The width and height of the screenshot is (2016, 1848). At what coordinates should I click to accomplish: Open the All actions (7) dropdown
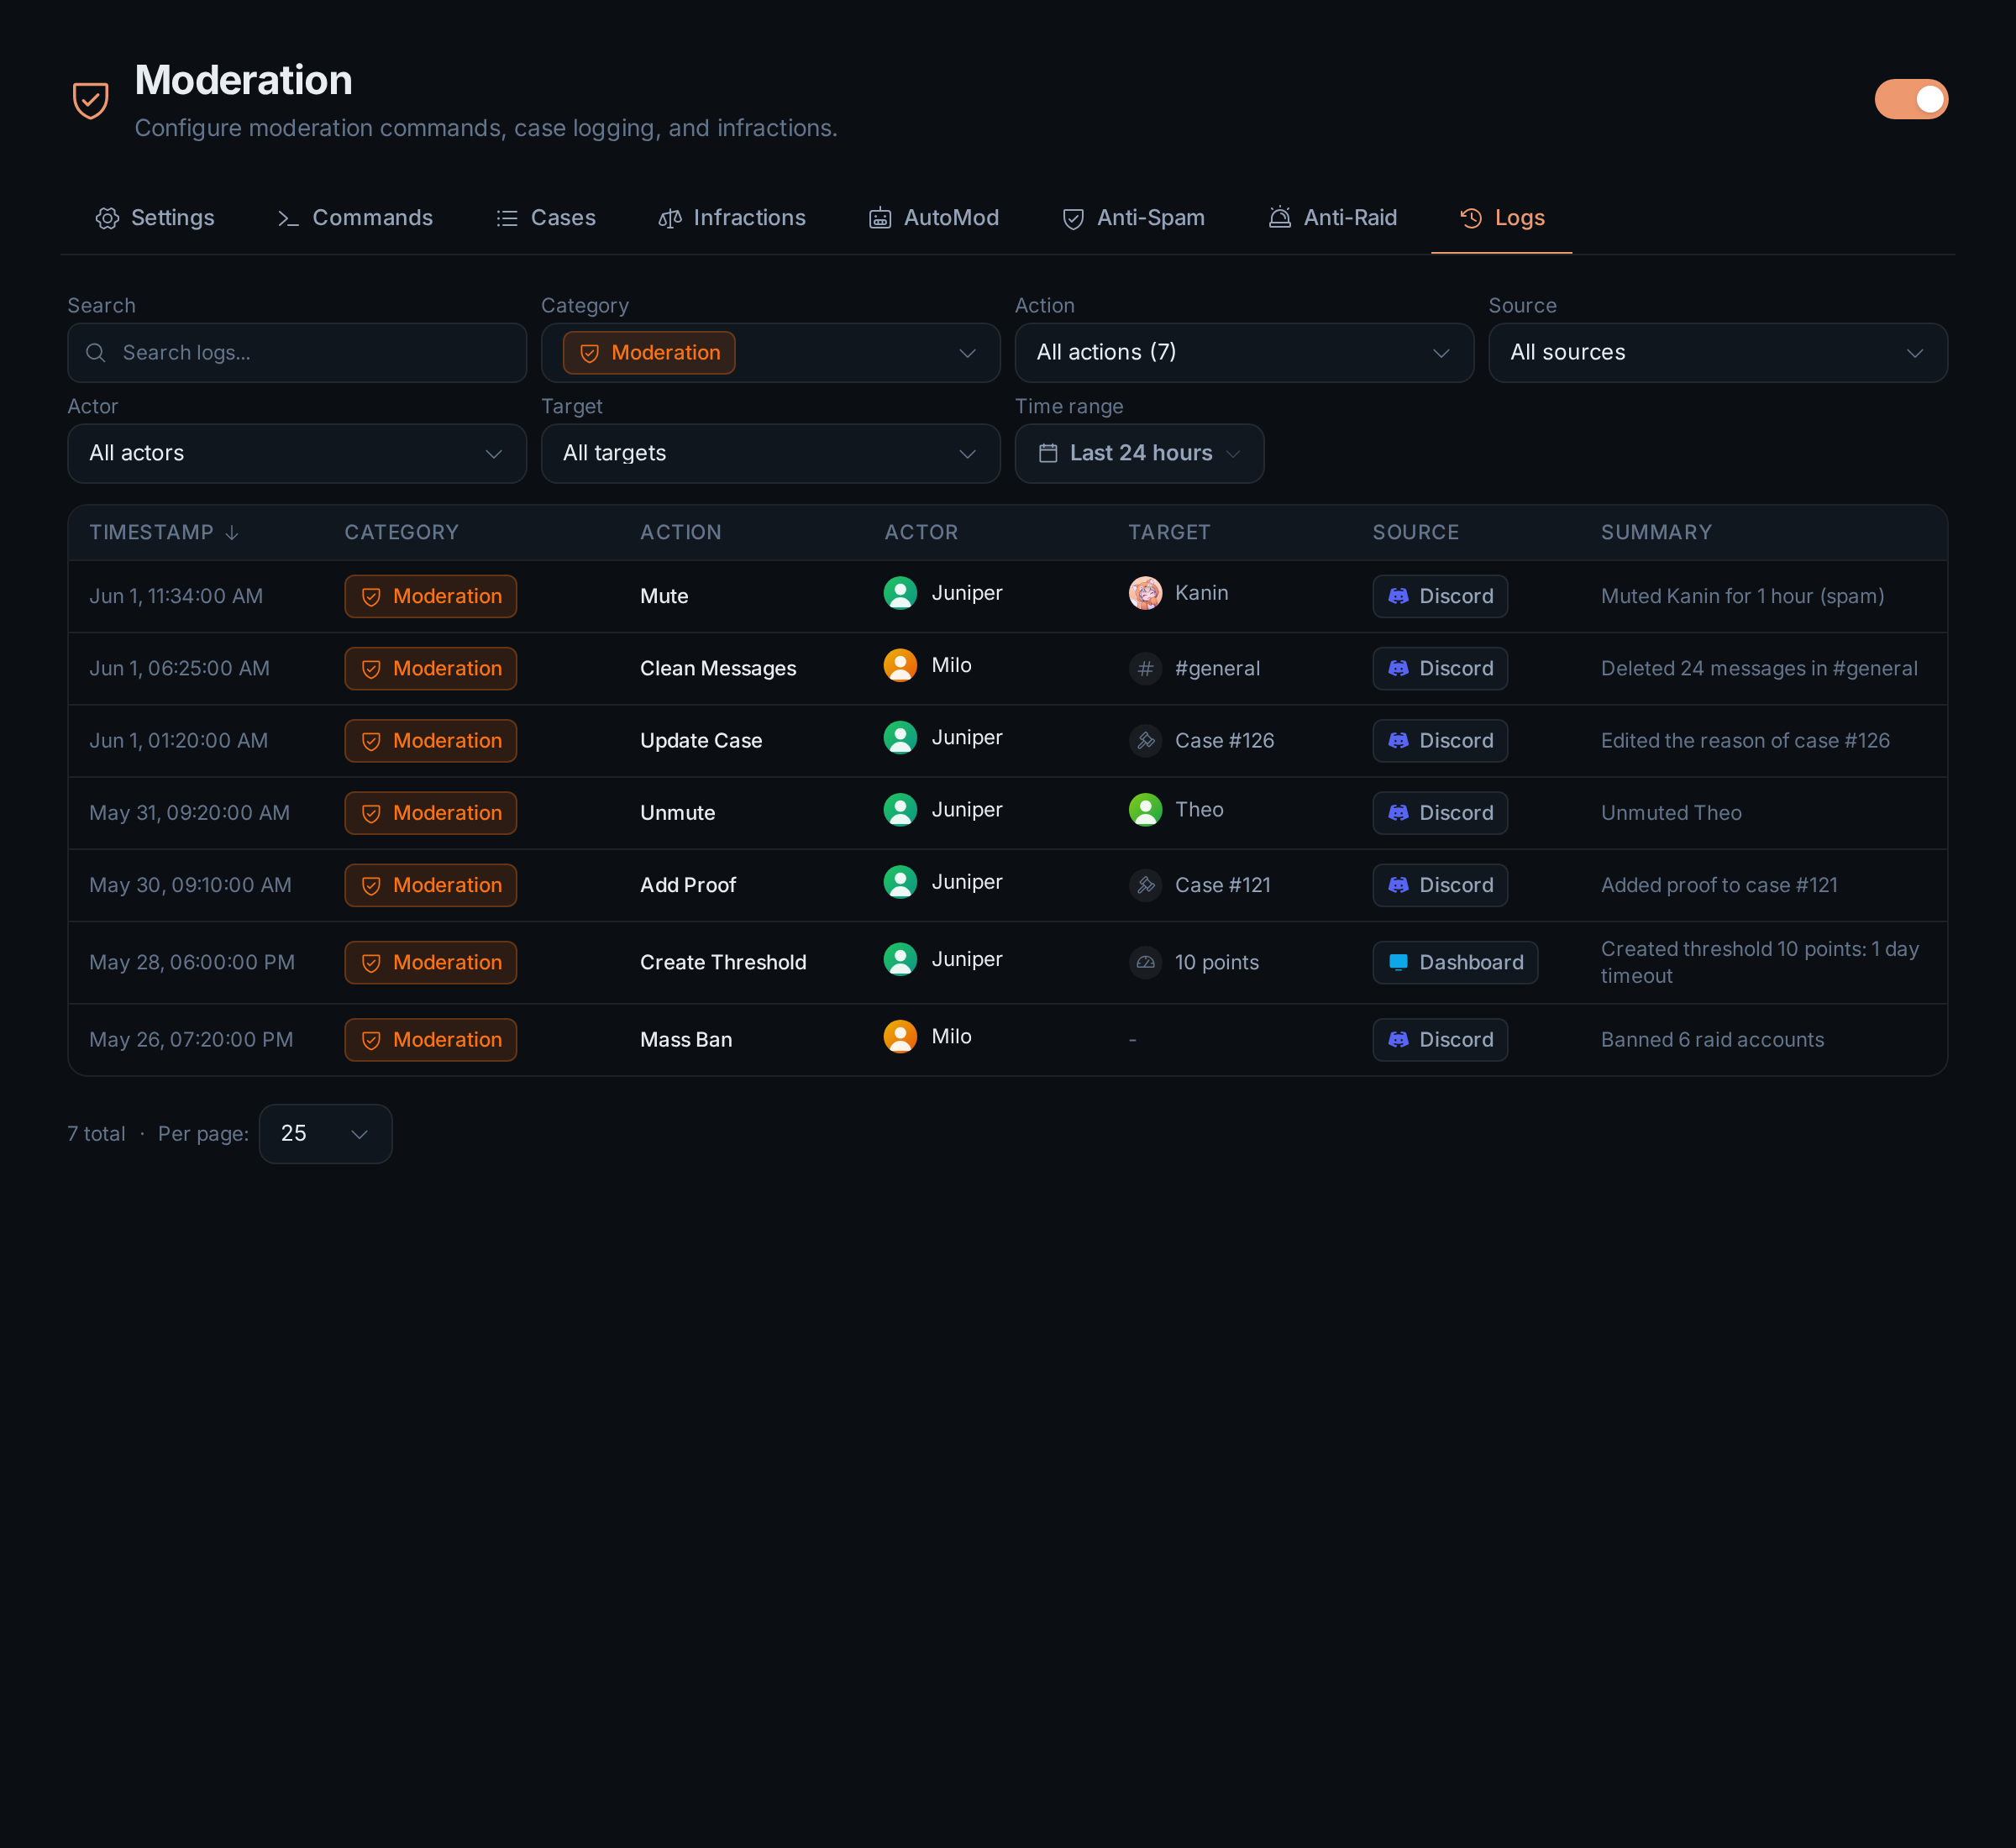point(1244,353)
